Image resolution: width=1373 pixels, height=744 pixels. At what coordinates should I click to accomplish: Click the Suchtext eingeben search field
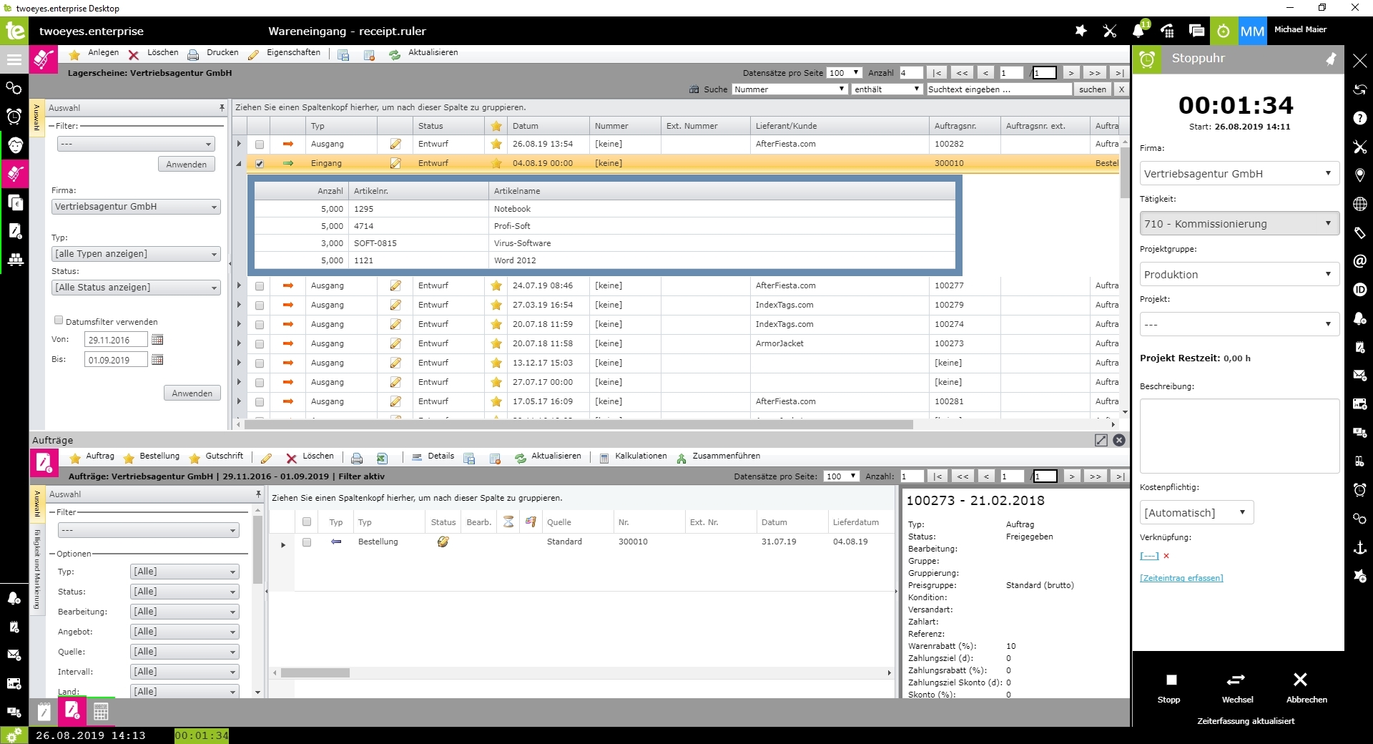tap(999, 89)
